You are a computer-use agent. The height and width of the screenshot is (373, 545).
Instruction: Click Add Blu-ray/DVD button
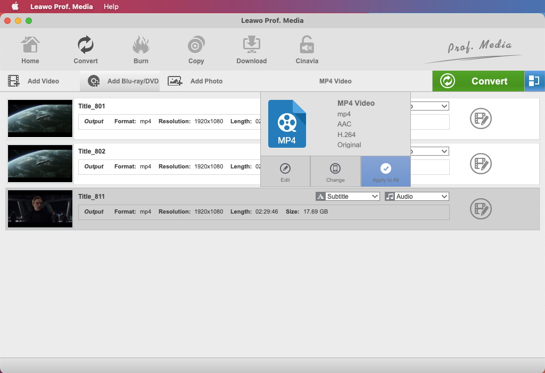click(123, 81)
